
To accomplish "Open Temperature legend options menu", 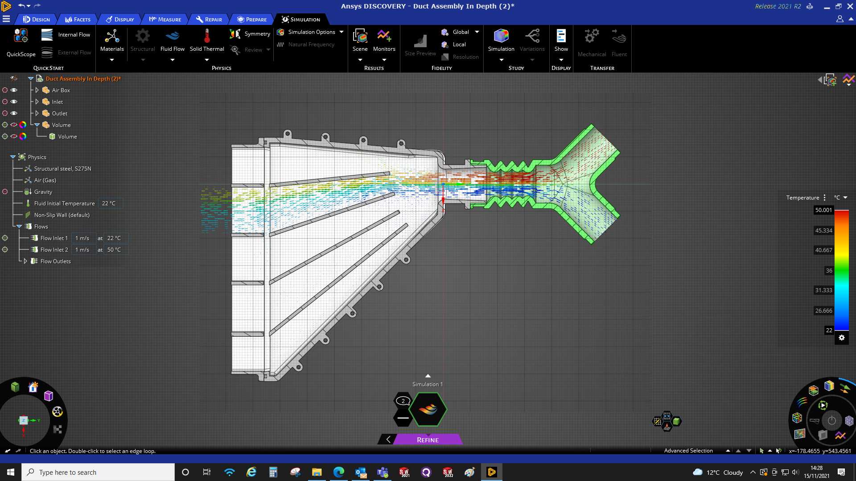I will (x=824, y=198).
